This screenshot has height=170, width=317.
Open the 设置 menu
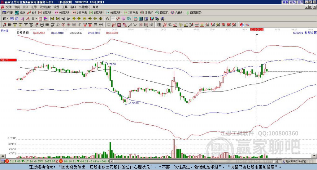point(56,7)
